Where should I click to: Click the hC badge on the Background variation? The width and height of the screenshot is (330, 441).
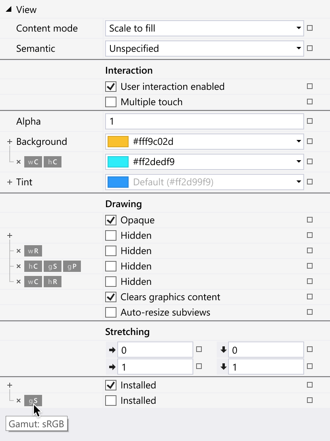[52, 161]
